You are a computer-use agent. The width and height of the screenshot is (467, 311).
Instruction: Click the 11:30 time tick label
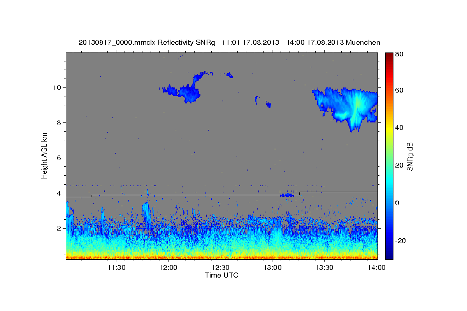tap(116, 267)
